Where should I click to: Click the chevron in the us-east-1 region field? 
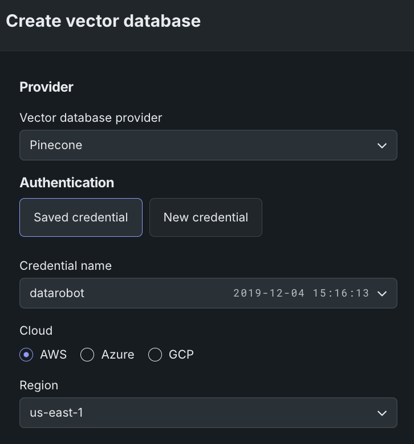pos(382,413)
